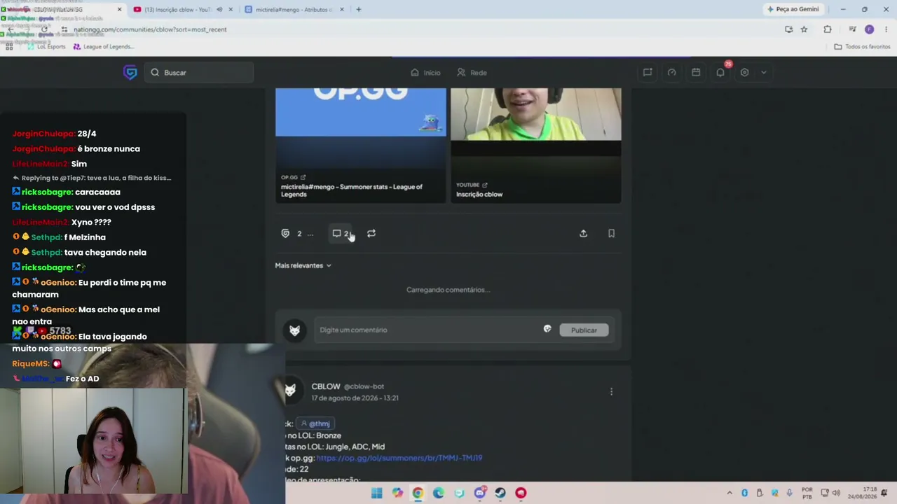897x504 pixels.
Task: Mute the YouTube tab audio icon
Action: click(x=219, y=10)
